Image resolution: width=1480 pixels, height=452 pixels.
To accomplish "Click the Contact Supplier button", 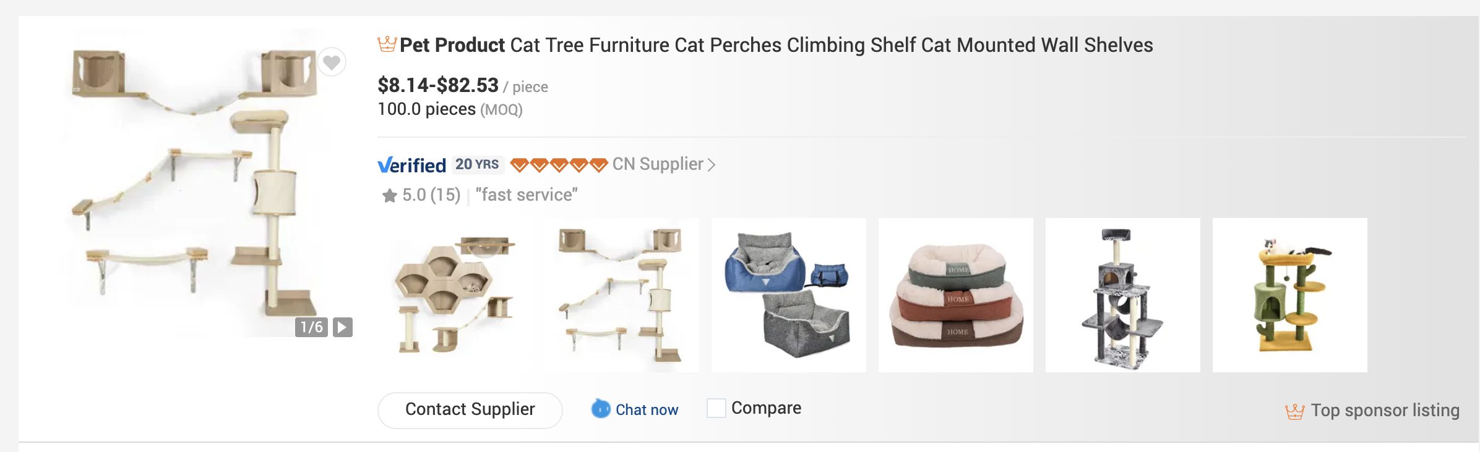I will [470, 410].
